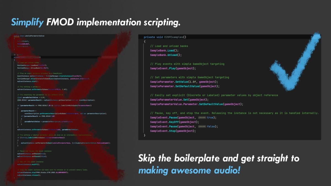Click the line "SampleEvent.Stop(gameObject);"

173,131
